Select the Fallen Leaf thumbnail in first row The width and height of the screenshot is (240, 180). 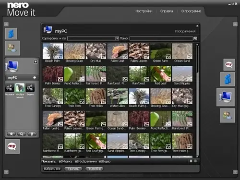pos(118,51)
